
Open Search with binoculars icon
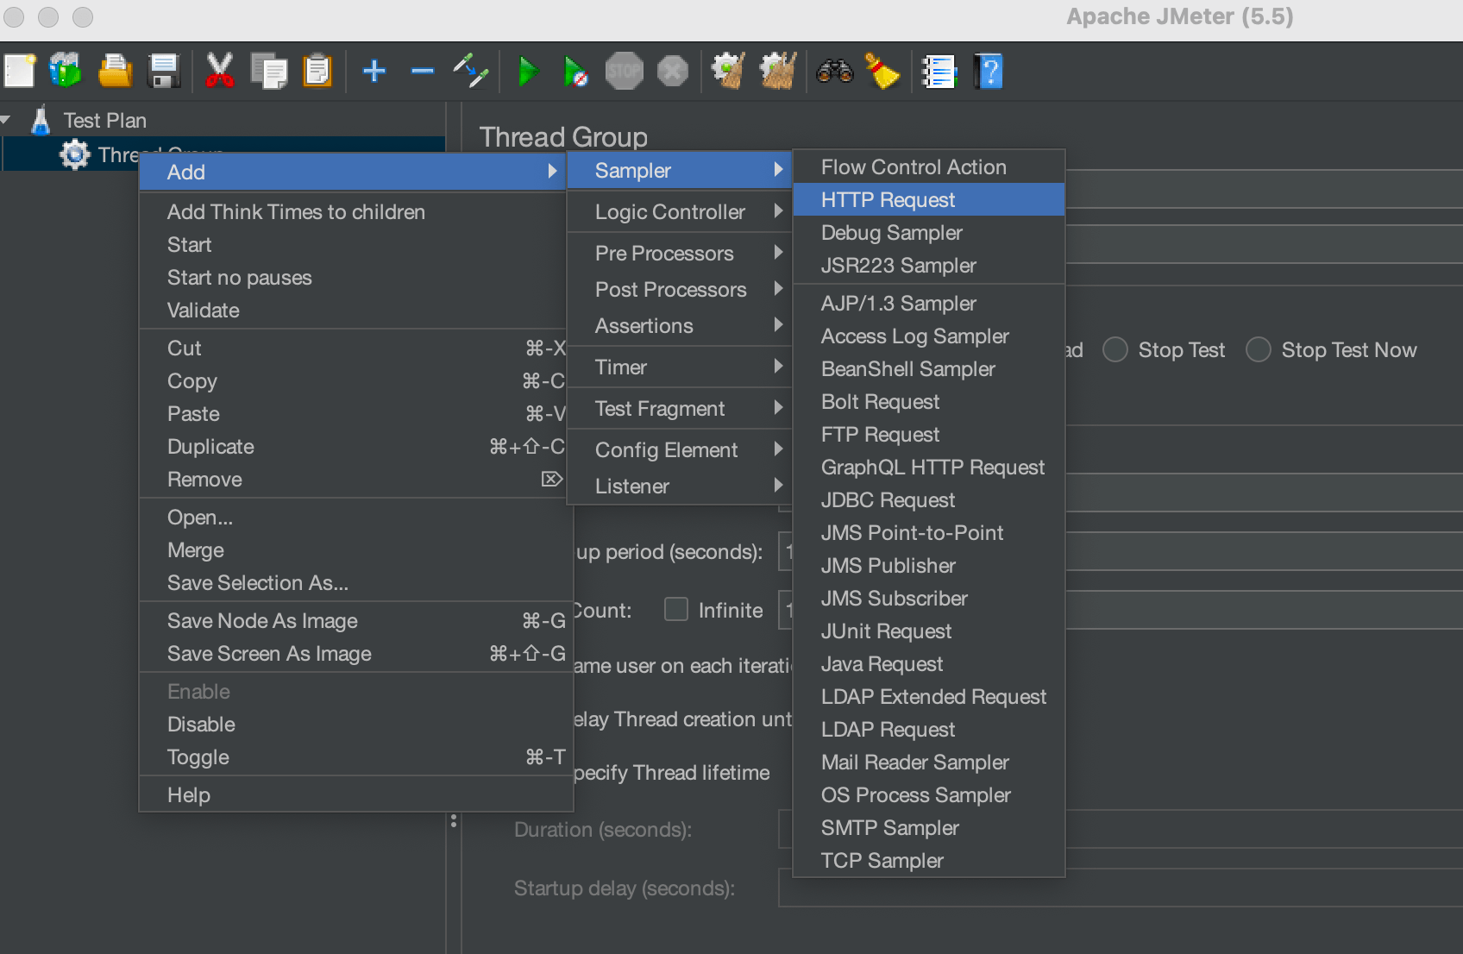834,71
